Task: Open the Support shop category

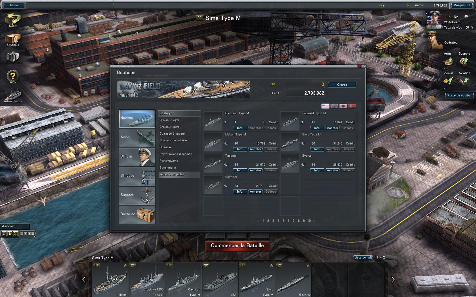Action: [137, 196]
